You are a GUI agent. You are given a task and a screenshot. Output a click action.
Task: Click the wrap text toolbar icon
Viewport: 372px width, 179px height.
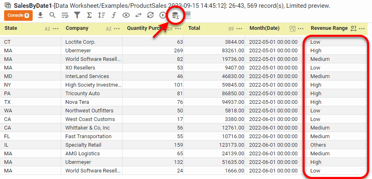pos(65,15)
